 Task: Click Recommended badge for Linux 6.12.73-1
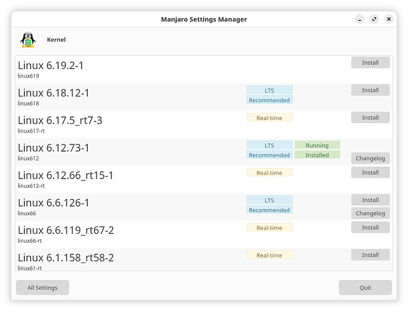[270, 155]
